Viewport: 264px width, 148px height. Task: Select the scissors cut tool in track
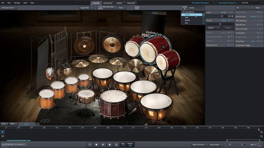[x=2, y=136]
